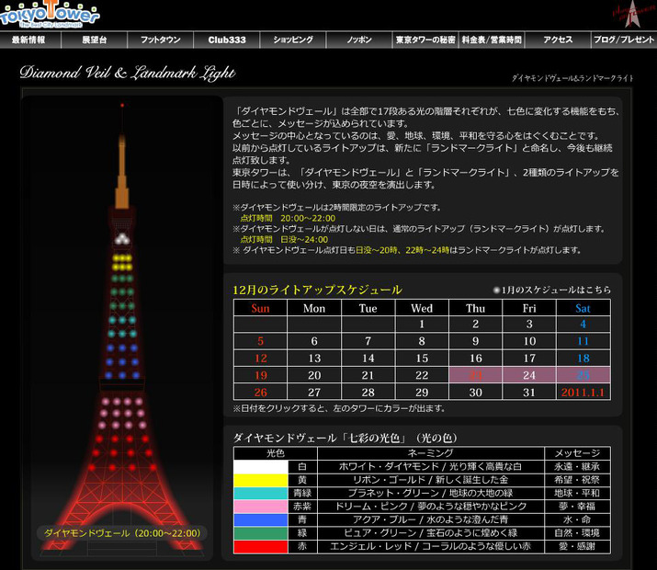Click the Tokyo Tower logo
Image resolution: width=657 pixels, height=570 pixels.
(x=49, y=14)
